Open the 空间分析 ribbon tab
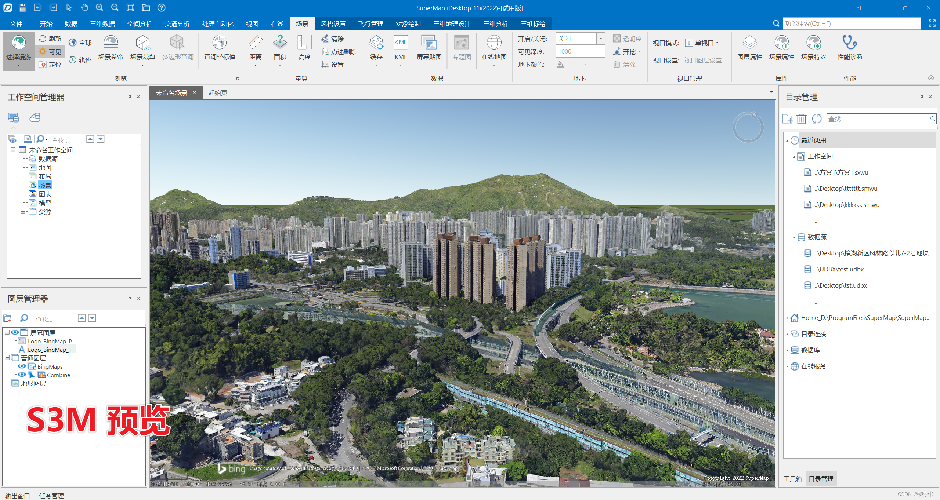 click(140, 23)
